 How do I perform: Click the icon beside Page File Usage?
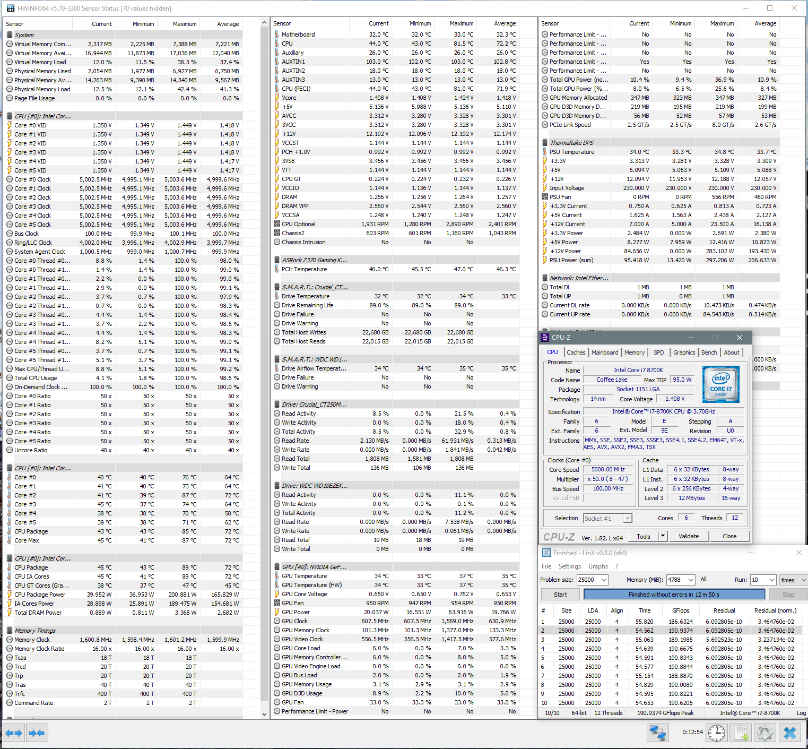point(10,98)
